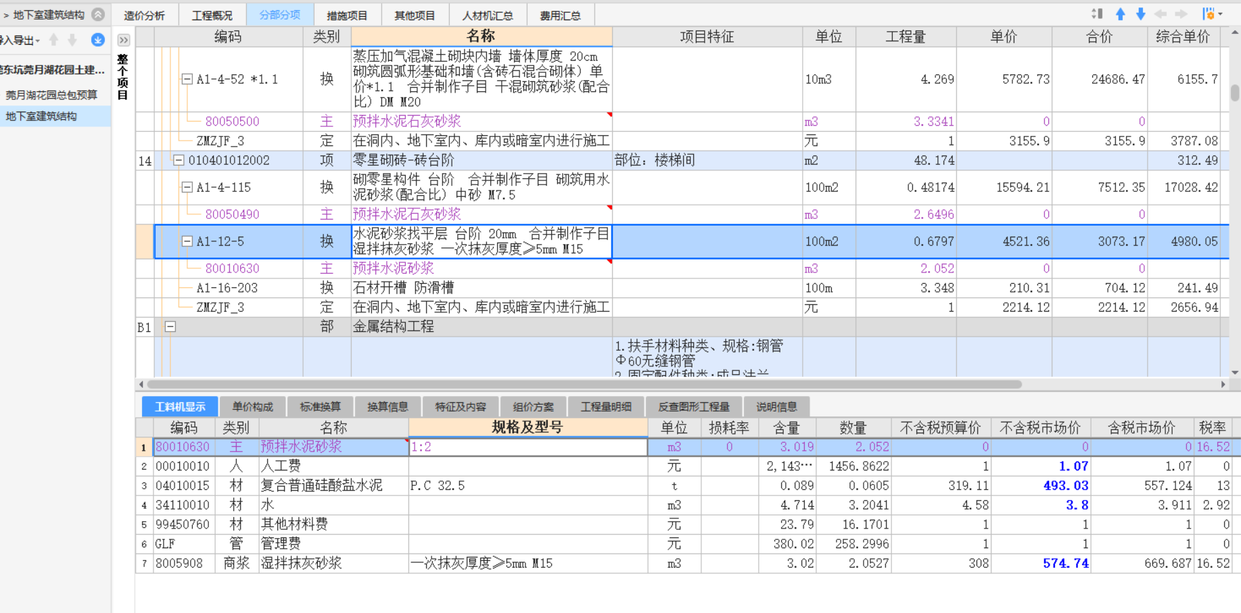1241x613 pixels.
Task: Open the 反查图形工程量 bottom tab
Action: click(x=694, y=406)
